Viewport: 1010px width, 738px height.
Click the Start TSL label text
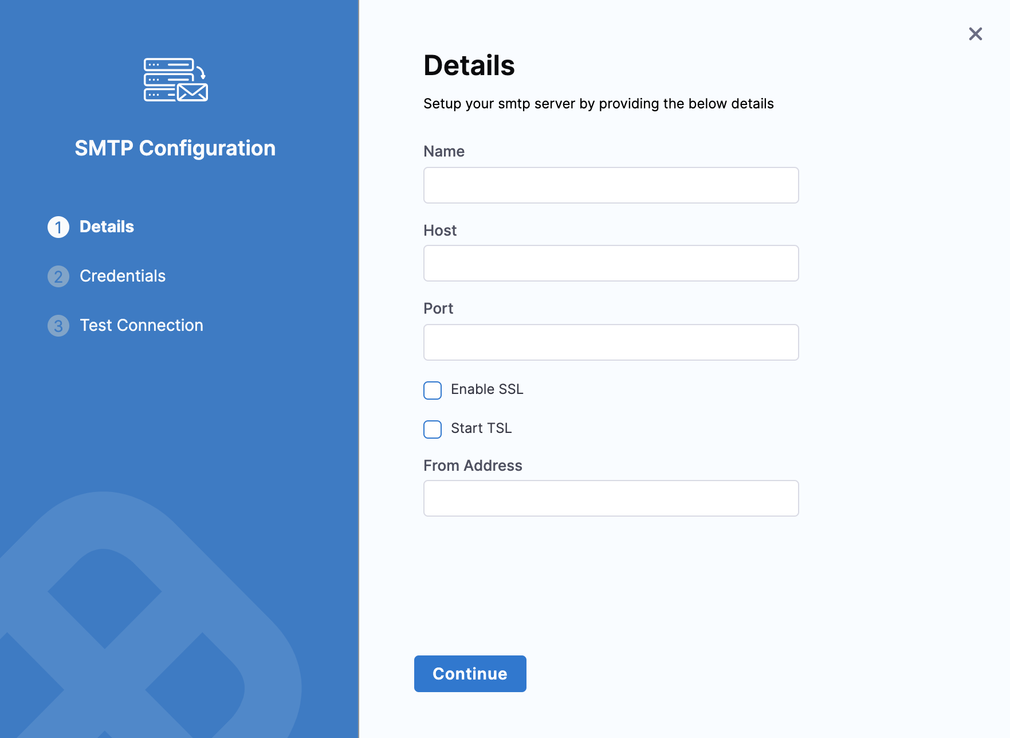tap(481, 428)
